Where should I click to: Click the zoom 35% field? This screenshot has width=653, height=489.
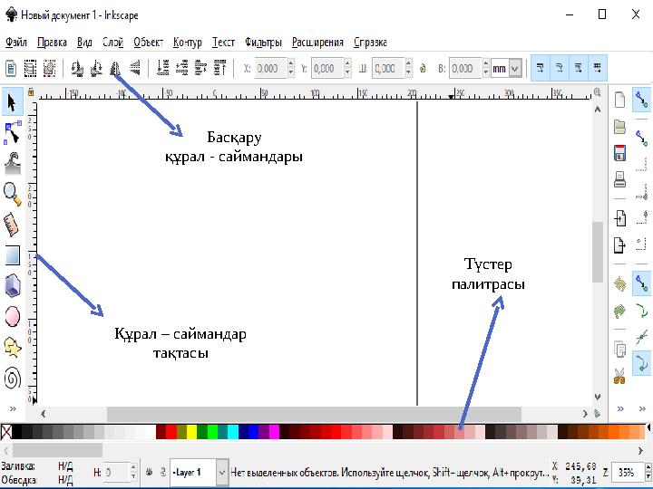tap(628, 472)
